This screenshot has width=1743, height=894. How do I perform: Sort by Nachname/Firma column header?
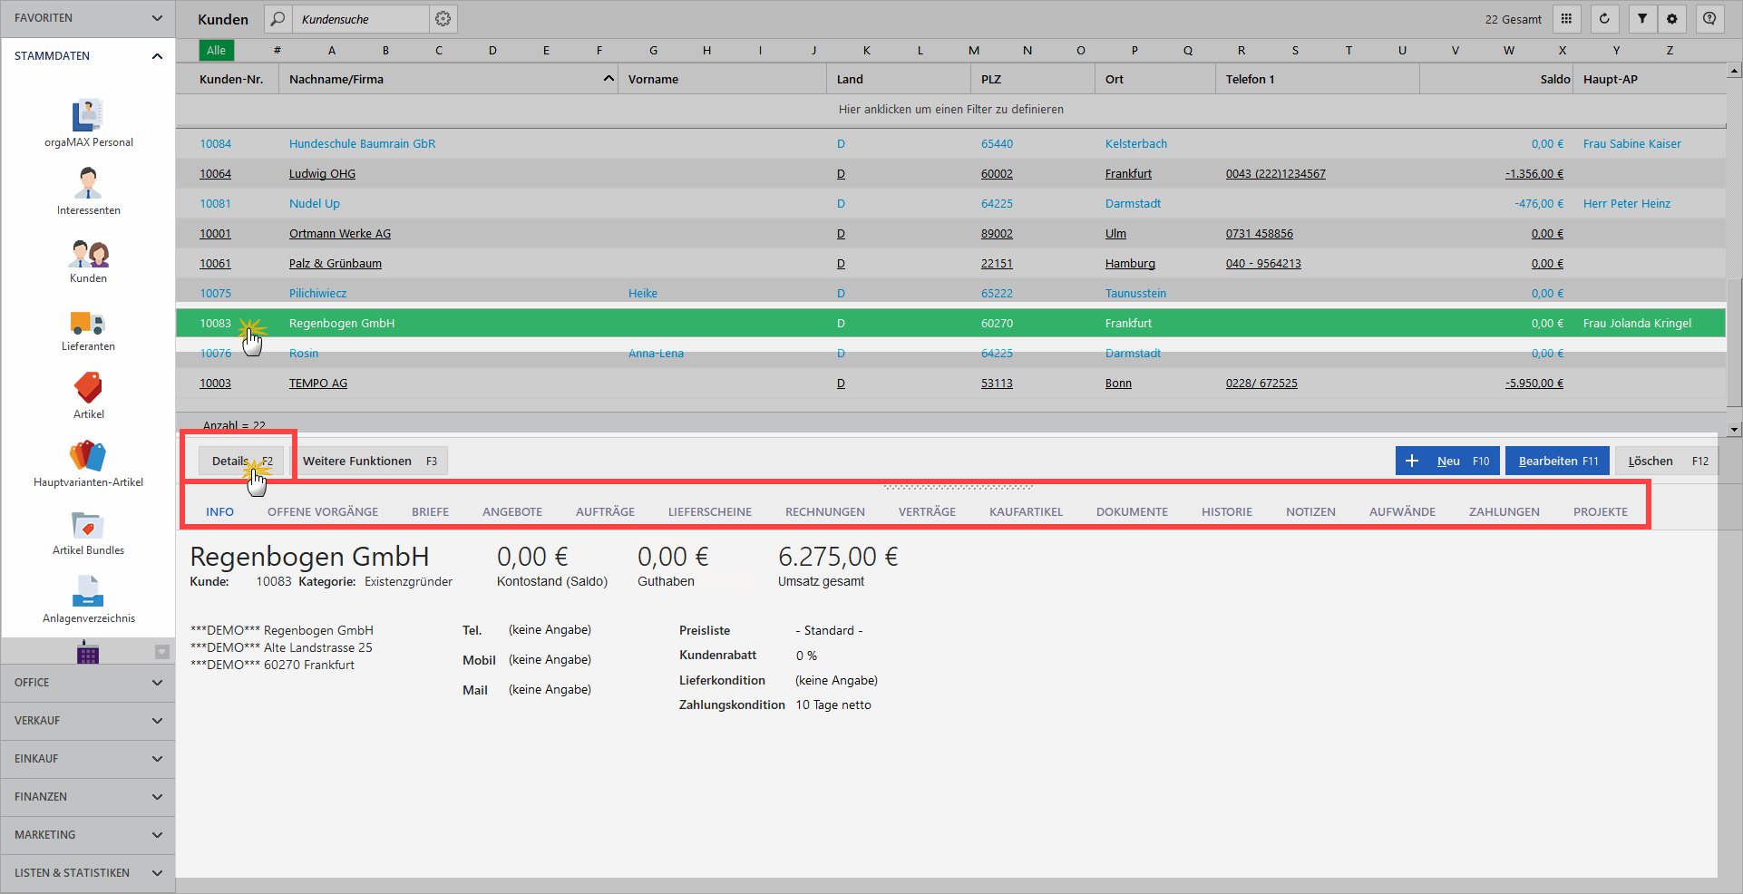coord(448,79)
